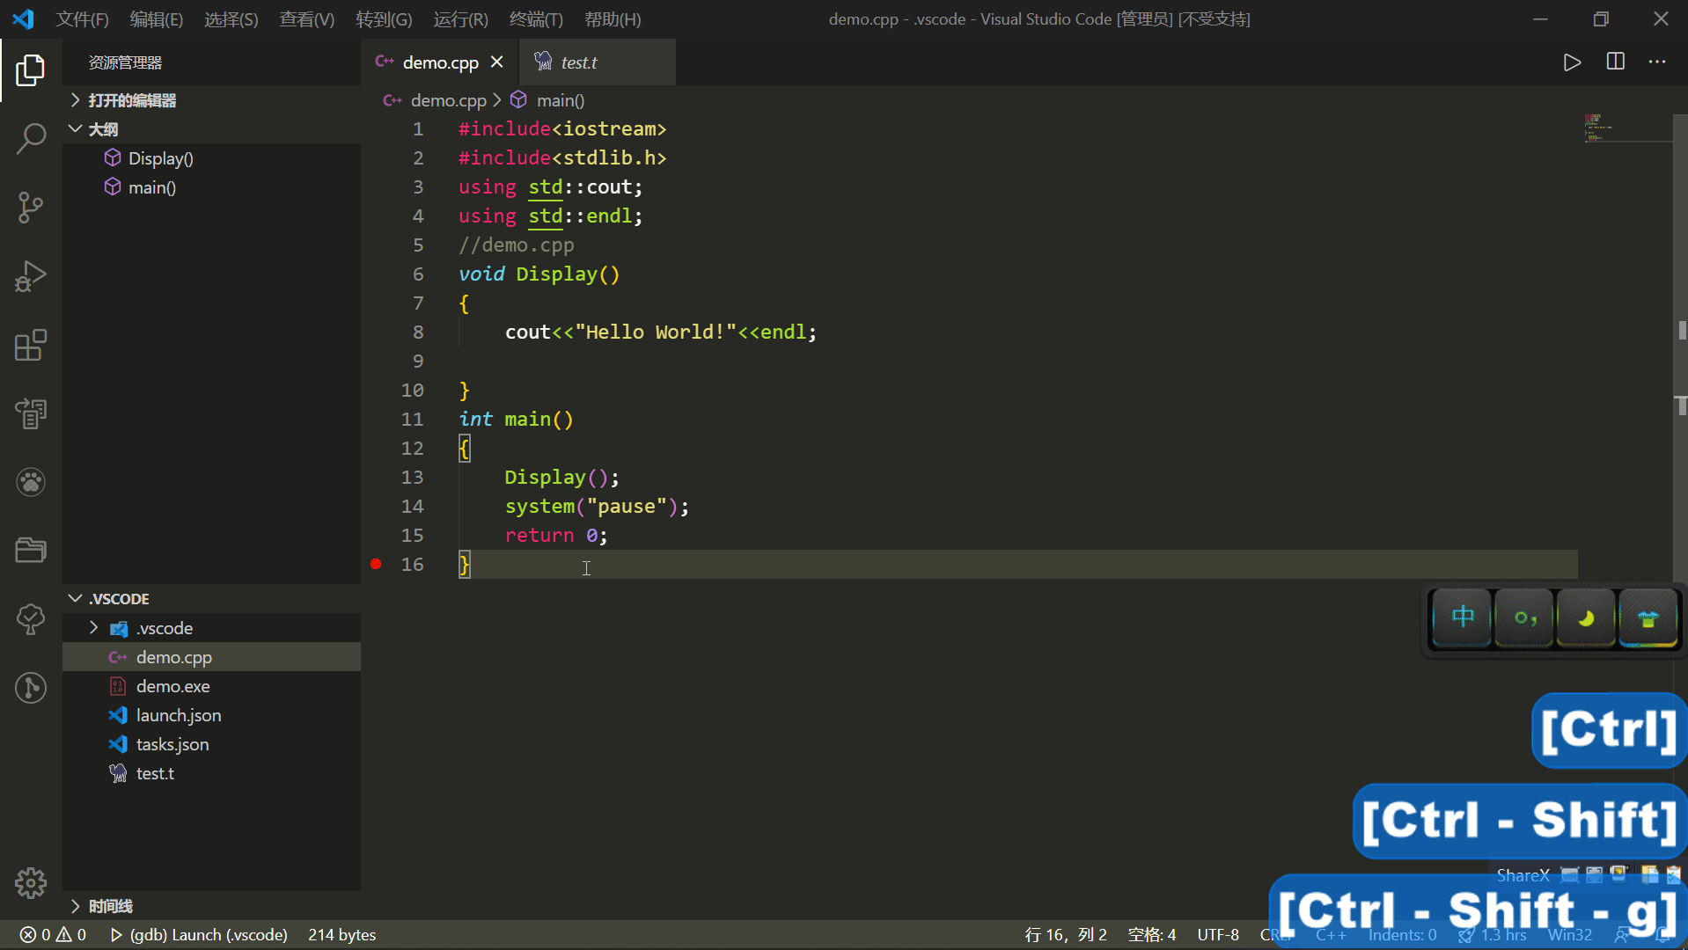Toggle Chinese input mode on IME bar
1688x950 pixels.
pyautogui.click(x=1462, y=617)
